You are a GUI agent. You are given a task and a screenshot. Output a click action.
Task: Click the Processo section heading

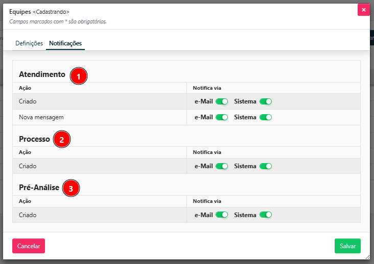tap(34, 139)
